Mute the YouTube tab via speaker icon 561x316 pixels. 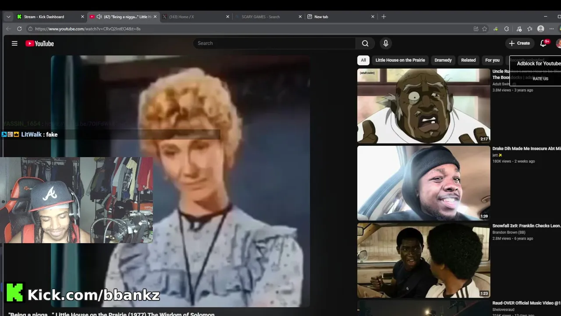[x=99, y=17]
